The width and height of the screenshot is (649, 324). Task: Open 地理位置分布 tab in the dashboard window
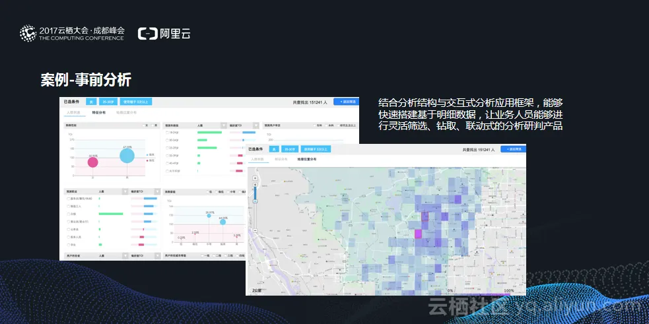point(126,113)
